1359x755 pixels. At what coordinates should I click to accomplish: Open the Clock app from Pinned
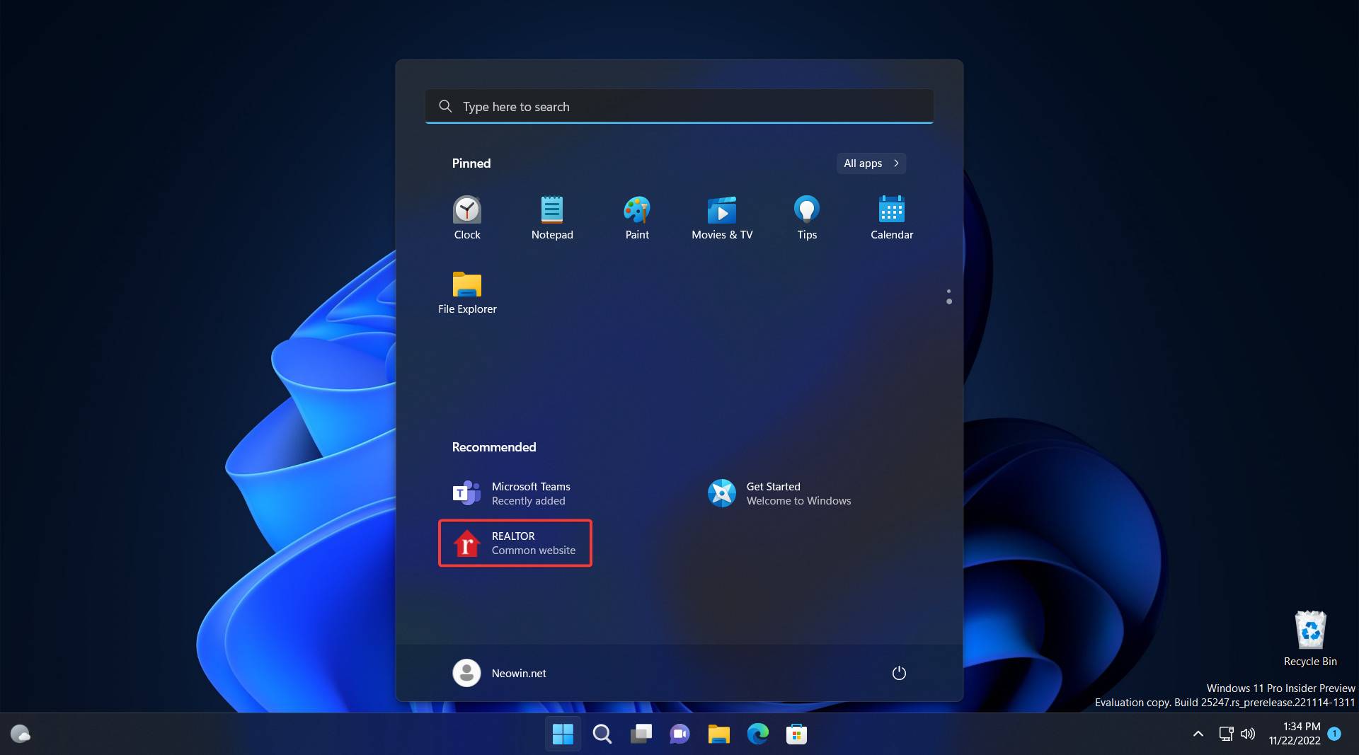(467, 216)
